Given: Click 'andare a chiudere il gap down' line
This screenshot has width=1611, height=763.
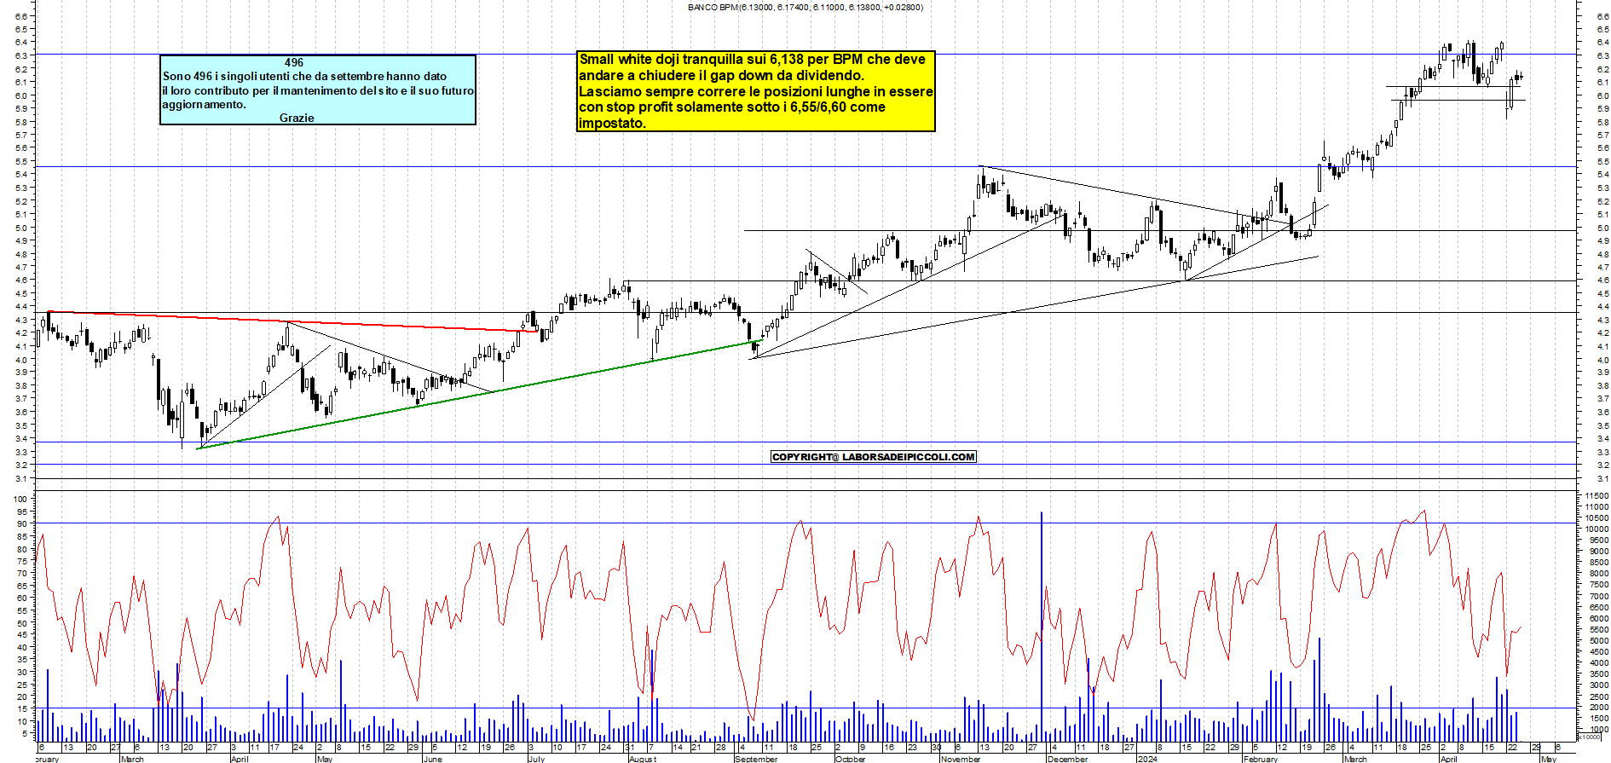Looking at the screenshot, I should coord(721,76).
